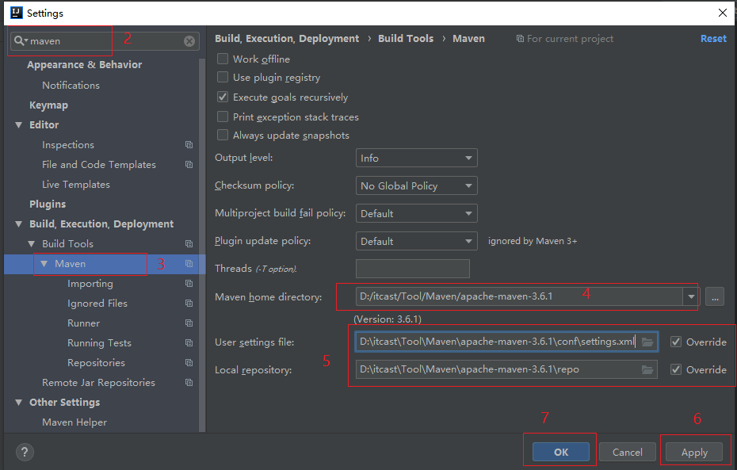The width and height of the screenshot is (737, 470).
Task: Collapse the Build Tools tree node
Action: (x=32, y=244)
